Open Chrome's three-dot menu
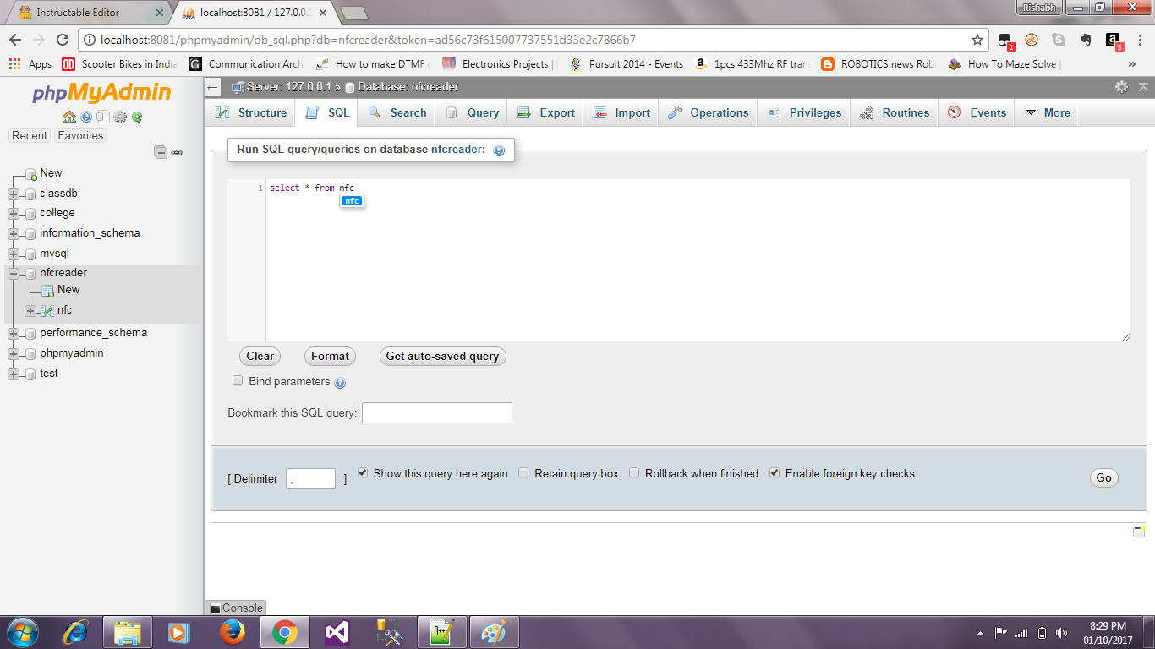 tap(1141, 40)
